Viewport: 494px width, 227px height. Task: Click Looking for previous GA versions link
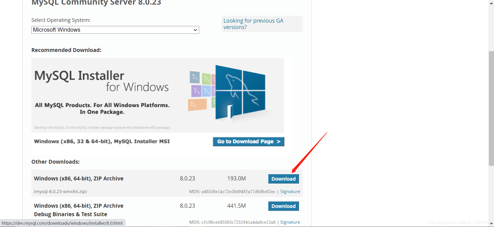(253, 24)
